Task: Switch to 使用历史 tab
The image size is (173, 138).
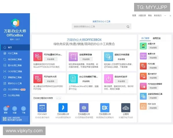Action: pos(157,38)
